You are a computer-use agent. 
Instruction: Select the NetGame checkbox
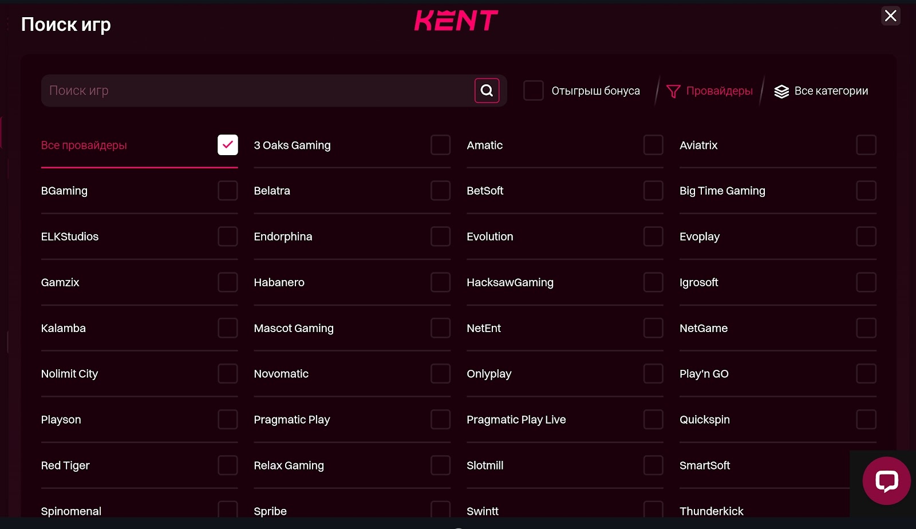tap(866, 328)
